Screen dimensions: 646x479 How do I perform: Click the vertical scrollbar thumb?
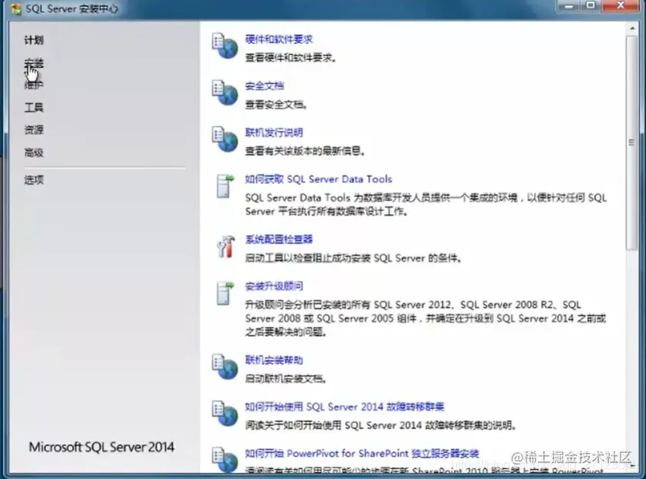point(631,143)
